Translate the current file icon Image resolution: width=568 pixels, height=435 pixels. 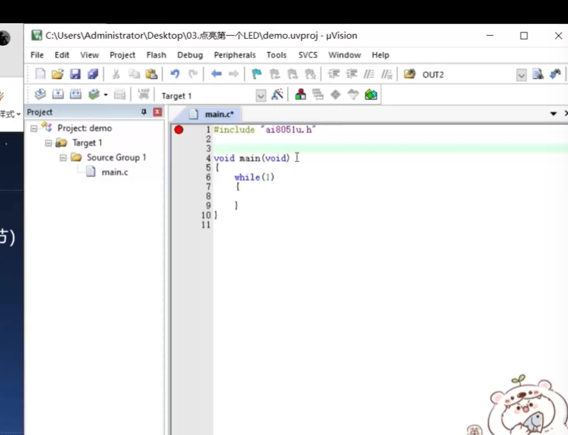tap(40, 95)
